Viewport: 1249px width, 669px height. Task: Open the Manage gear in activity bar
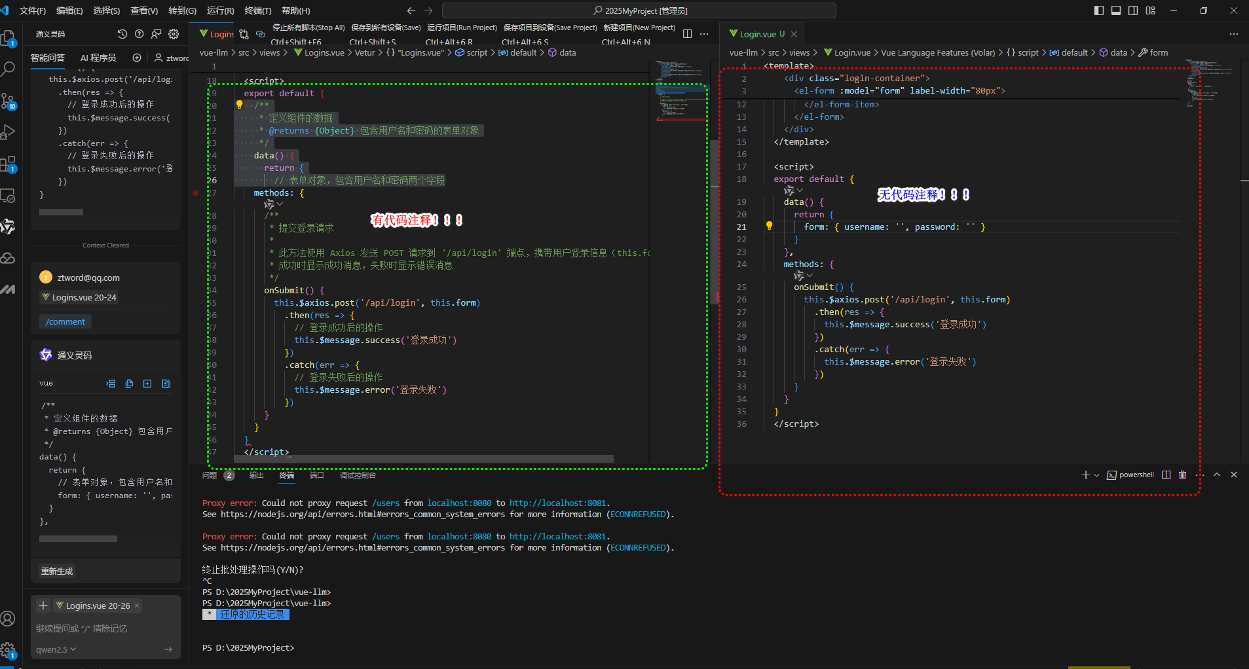[9, 649]
